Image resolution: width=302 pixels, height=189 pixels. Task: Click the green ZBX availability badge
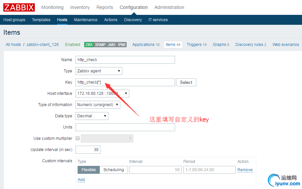[x=89, y=45]
